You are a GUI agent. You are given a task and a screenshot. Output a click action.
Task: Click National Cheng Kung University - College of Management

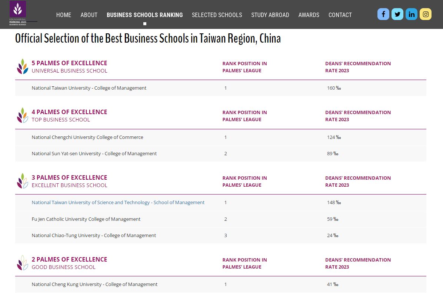(x=95, y=285)
